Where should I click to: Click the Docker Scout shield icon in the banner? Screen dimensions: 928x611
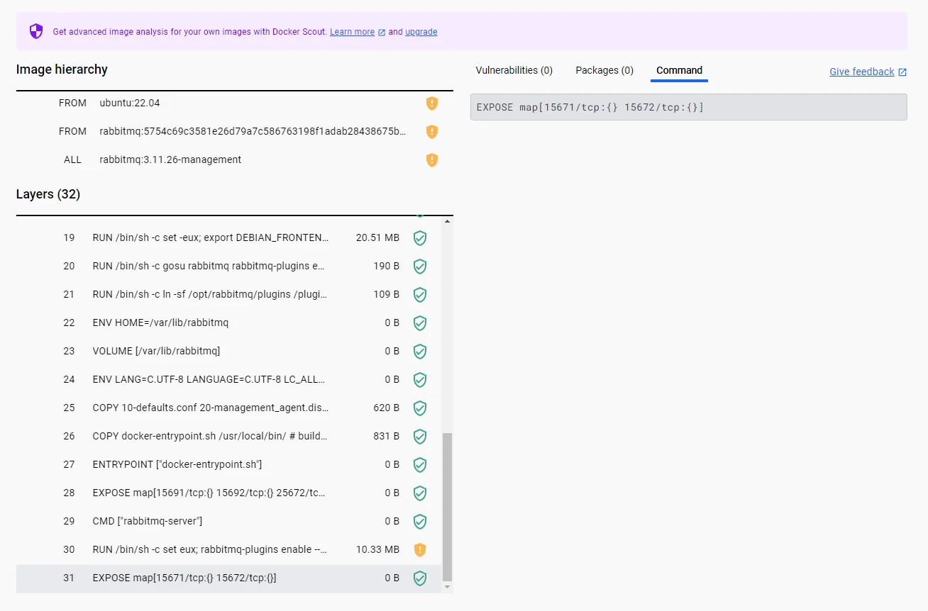pos(35,31)
